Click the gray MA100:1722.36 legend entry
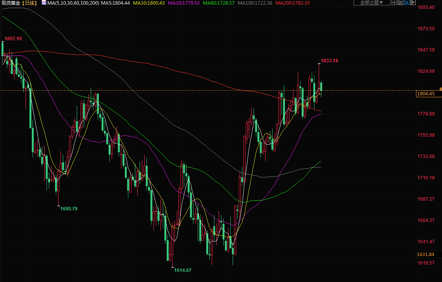This screenshot has width=442, height=282. tap(255, 3)
